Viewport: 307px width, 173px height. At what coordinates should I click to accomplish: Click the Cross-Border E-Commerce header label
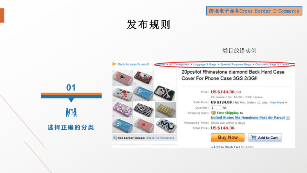(254, 11)
